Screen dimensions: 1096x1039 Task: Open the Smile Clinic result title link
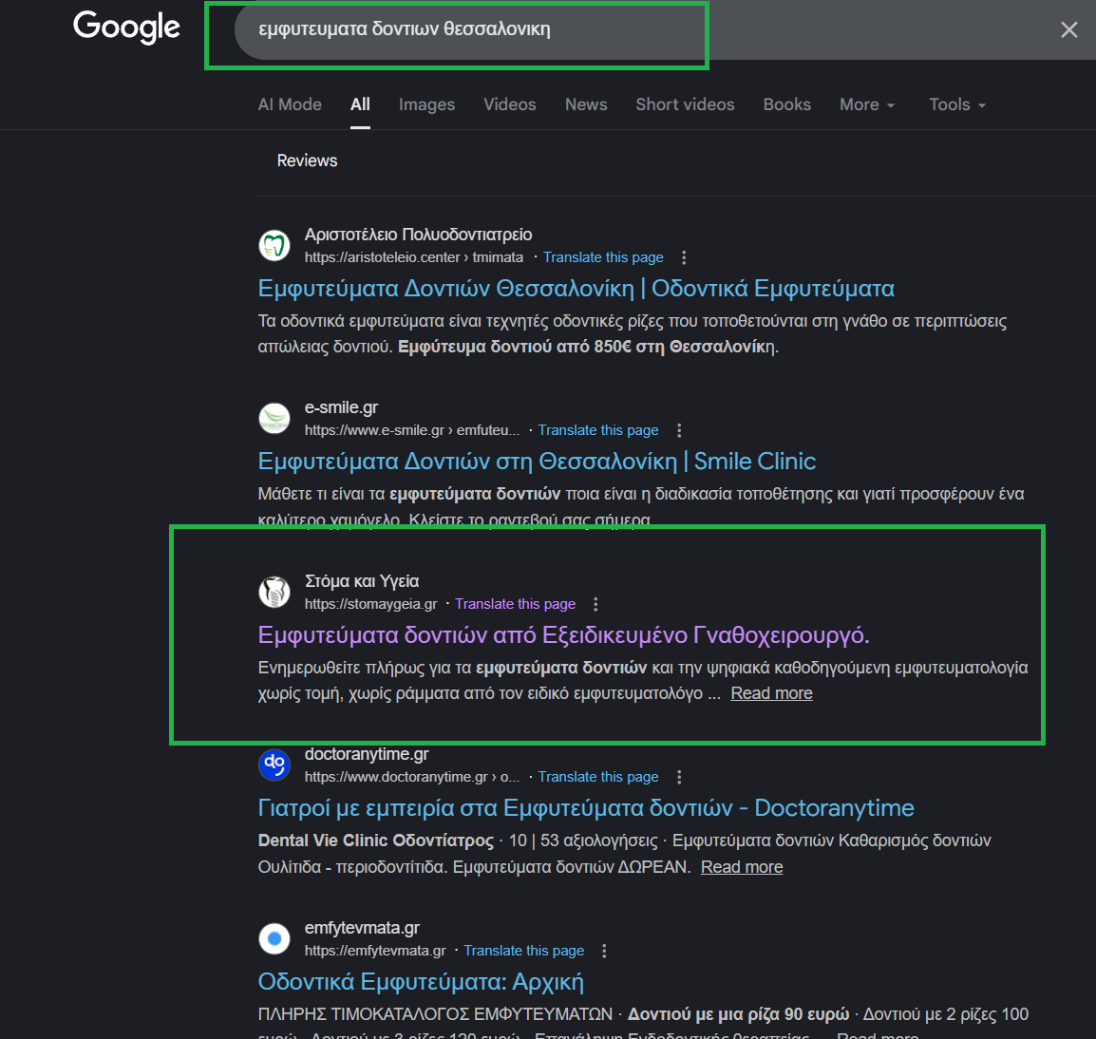click(x=537, y=462)
